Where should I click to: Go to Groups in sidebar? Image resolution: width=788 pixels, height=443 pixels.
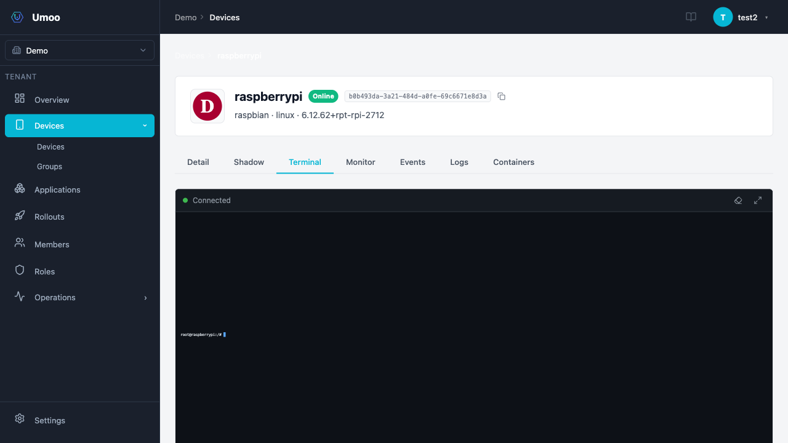point(49,167)
